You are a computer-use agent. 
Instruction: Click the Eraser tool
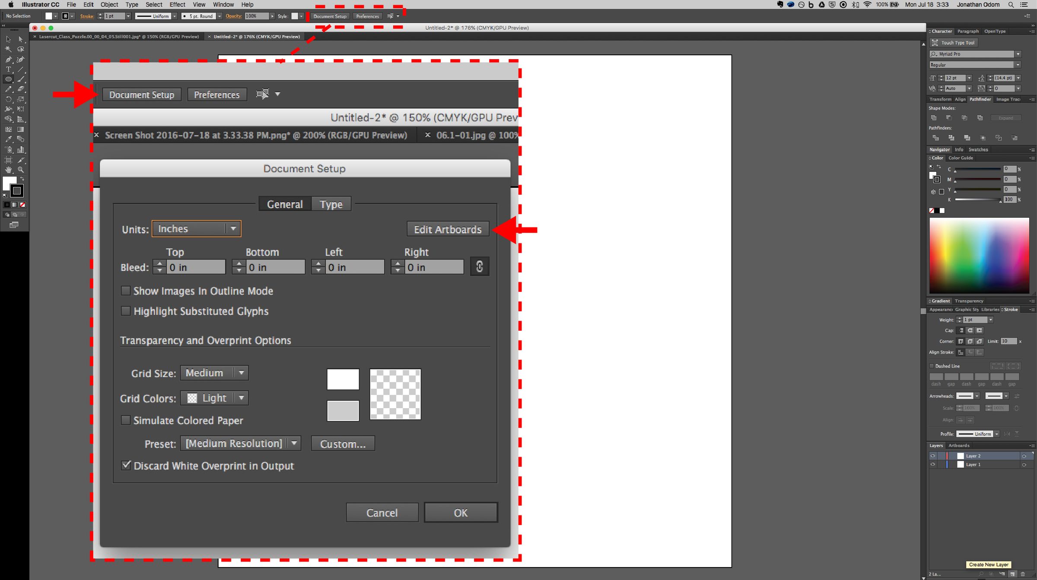(20, 89)
